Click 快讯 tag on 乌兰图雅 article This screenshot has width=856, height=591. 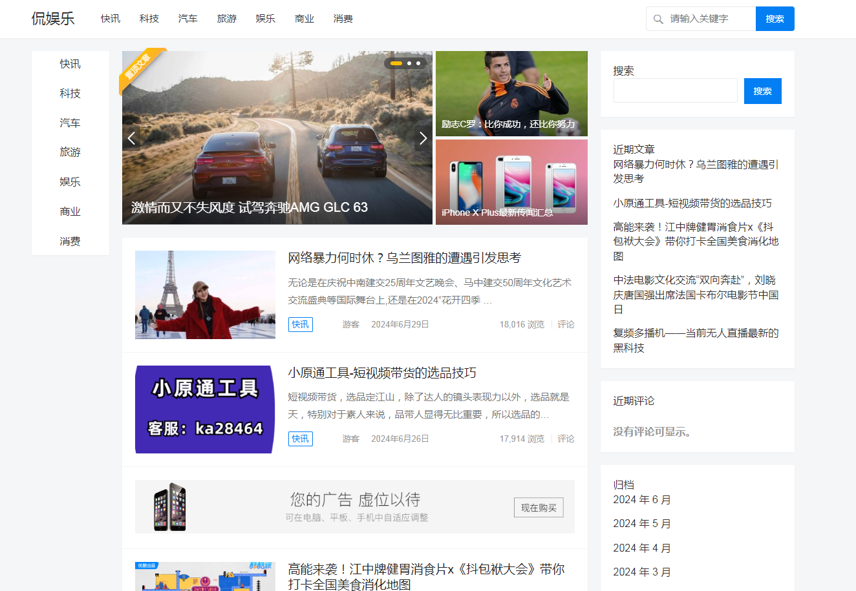point(301,324)
